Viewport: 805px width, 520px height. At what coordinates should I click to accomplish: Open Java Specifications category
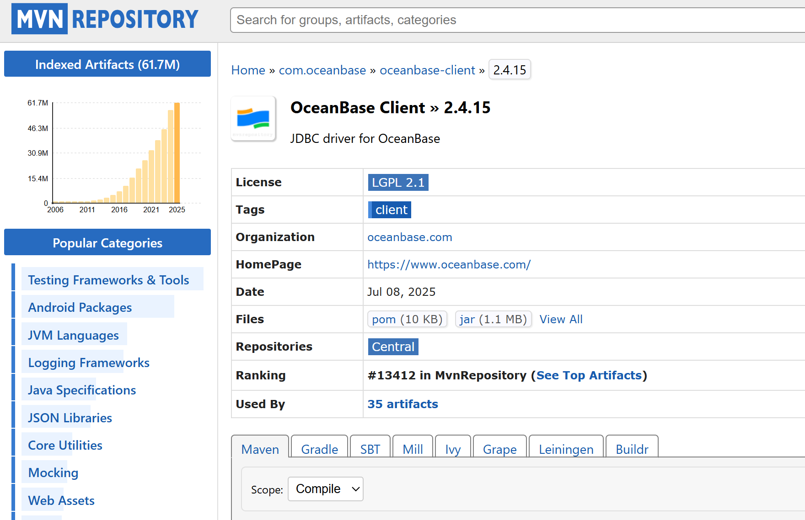click(x=82, y=390)
